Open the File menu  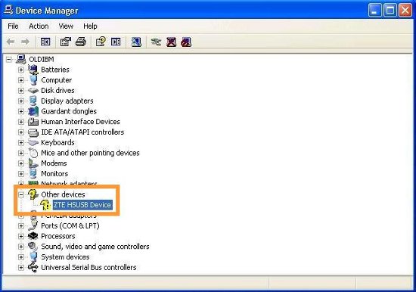point(13,26)
